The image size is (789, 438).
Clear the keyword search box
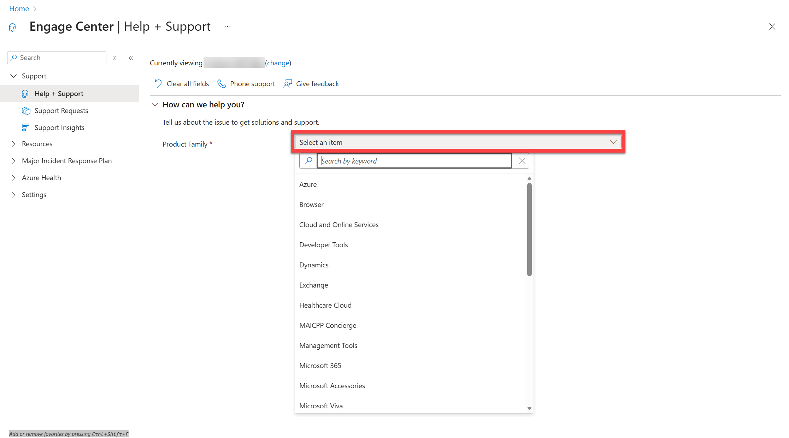[522, 161]
